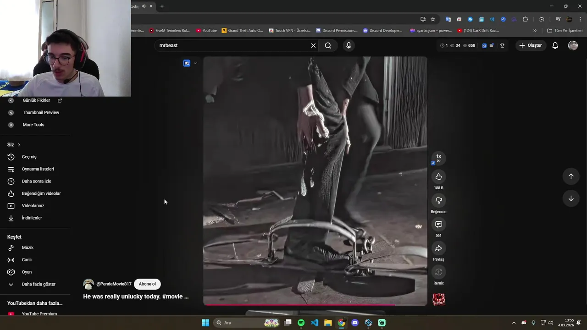Open the comments showing 561

[x=438, y=224]
